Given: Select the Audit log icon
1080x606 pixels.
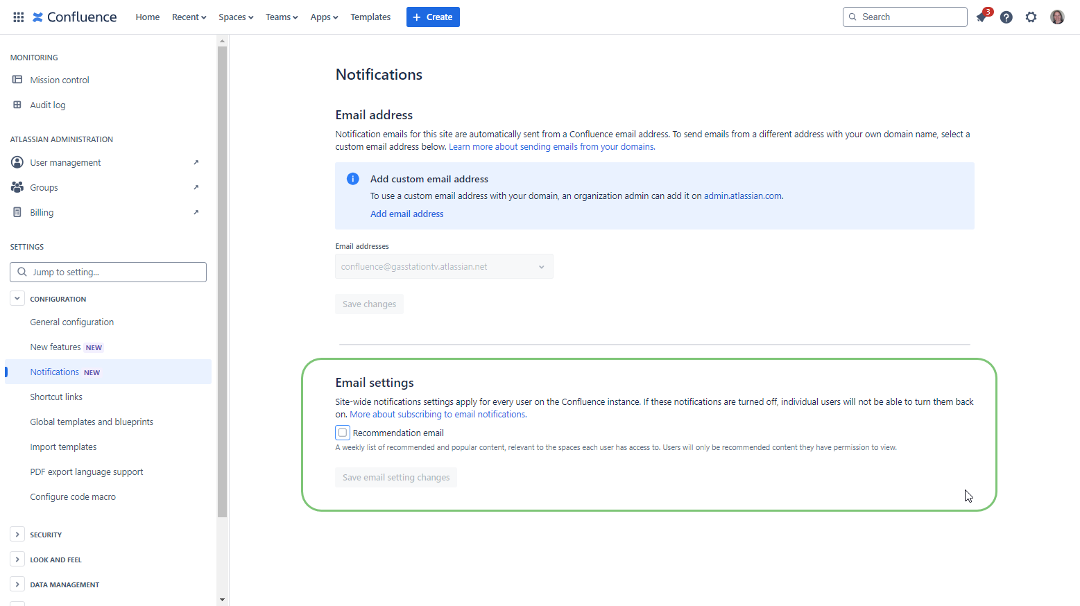Looking at the screenshot, I should pyautogui.click(x=17, y=104).
